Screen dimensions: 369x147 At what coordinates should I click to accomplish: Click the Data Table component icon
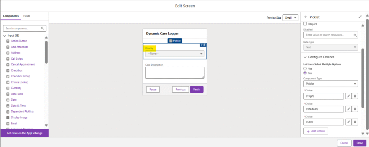click(x=8, y=94)
